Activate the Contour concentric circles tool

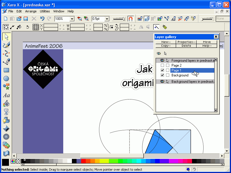pyautogui.click(x=6, y=137)
